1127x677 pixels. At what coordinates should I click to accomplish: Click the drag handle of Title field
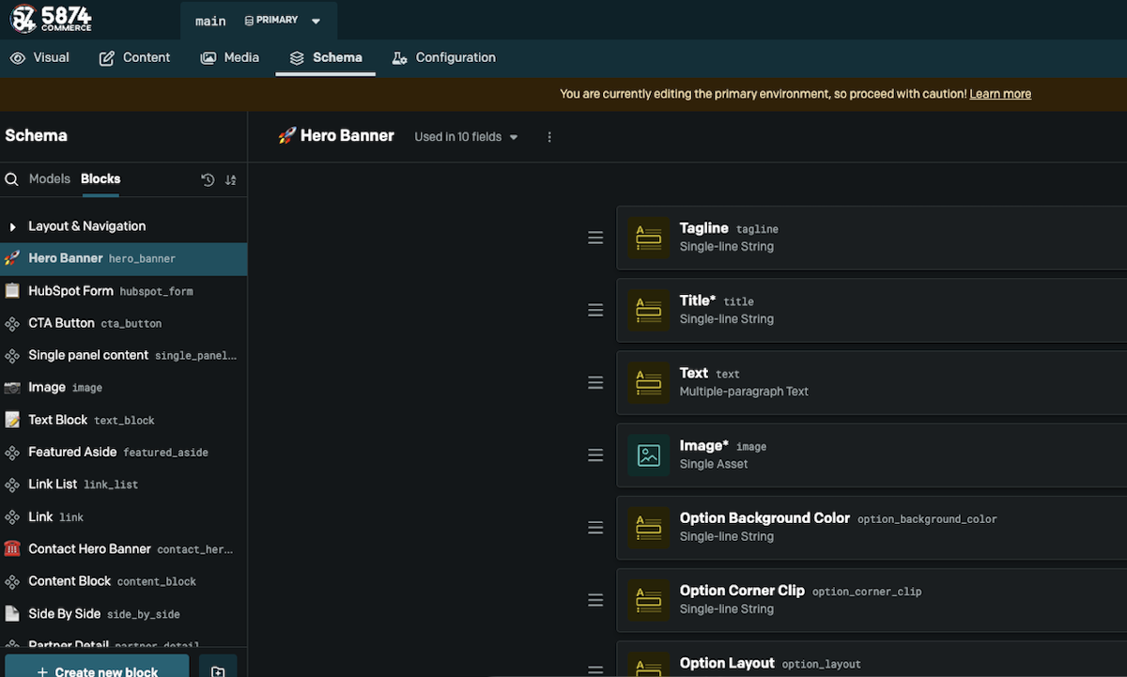595,311
